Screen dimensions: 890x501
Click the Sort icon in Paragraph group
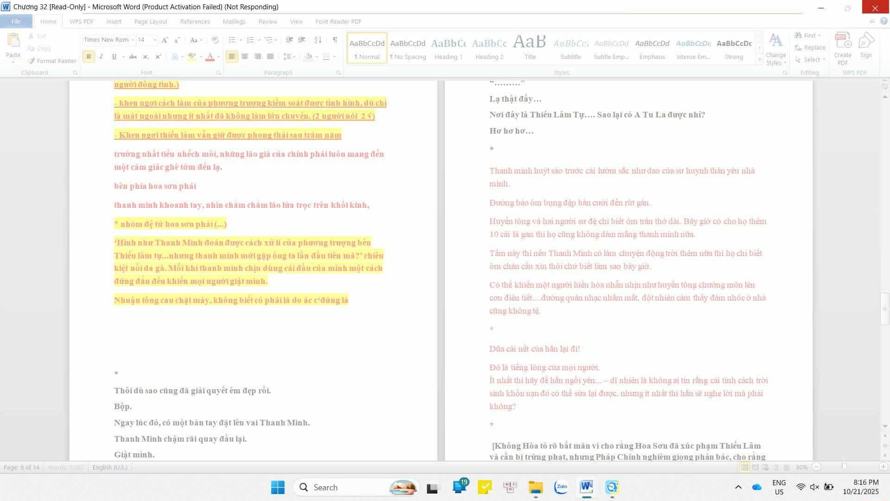(x=318, y=40)
